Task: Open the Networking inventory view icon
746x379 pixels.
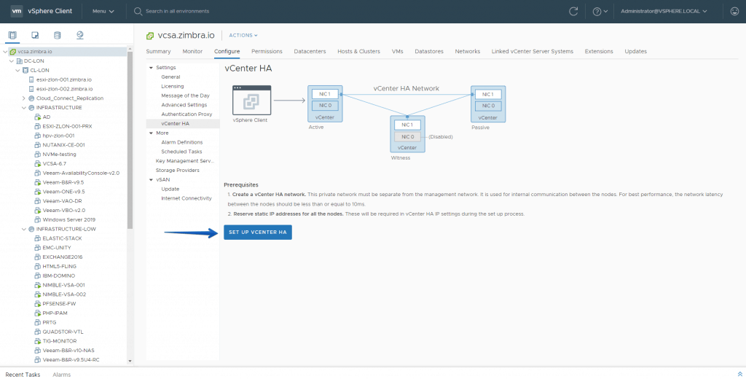Action: point(80,35)
